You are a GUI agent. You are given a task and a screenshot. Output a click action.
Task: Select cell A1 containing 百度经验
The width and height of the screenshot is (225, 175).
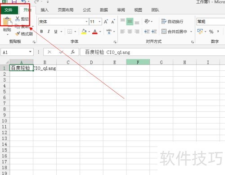(x=21, y=68)
